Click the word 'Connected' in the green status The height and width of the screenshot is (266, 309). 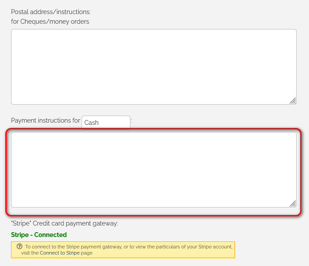pyautogui.click(x=50, y=235)
